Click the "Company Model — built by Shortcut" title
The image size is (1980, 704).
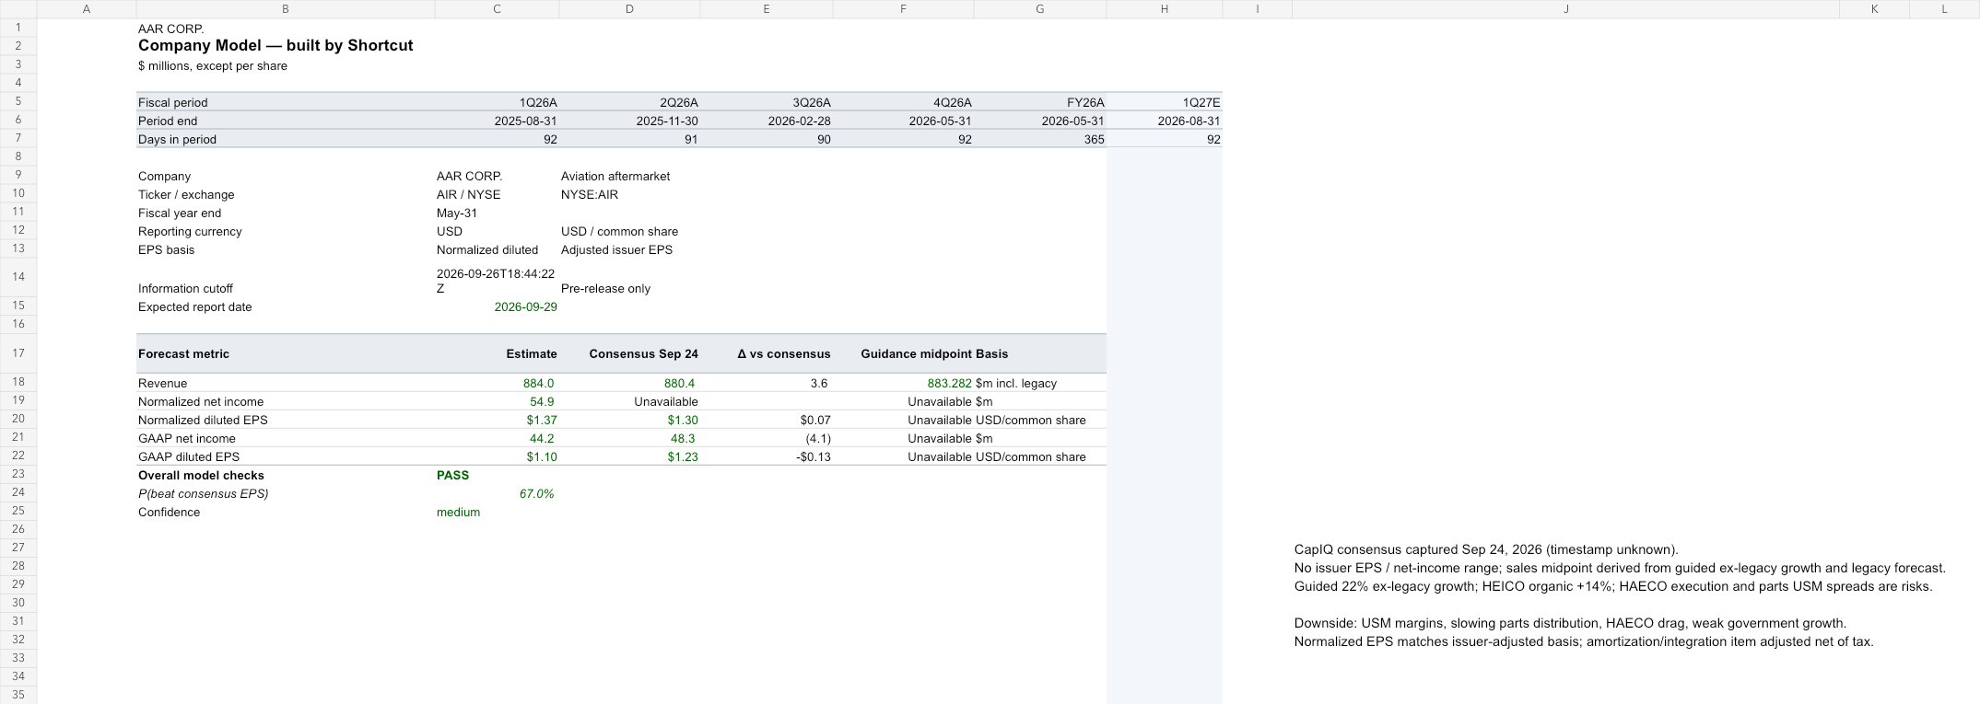(275, 46)
